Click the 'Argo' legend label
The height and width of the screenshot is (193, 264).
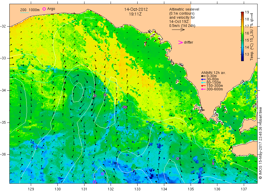point(51,9)
